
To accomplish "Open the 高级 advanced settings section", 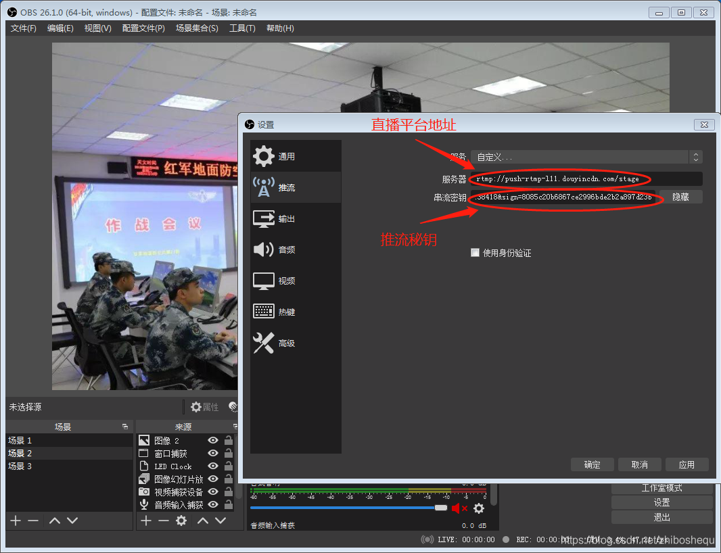I will tap(296, 343).
